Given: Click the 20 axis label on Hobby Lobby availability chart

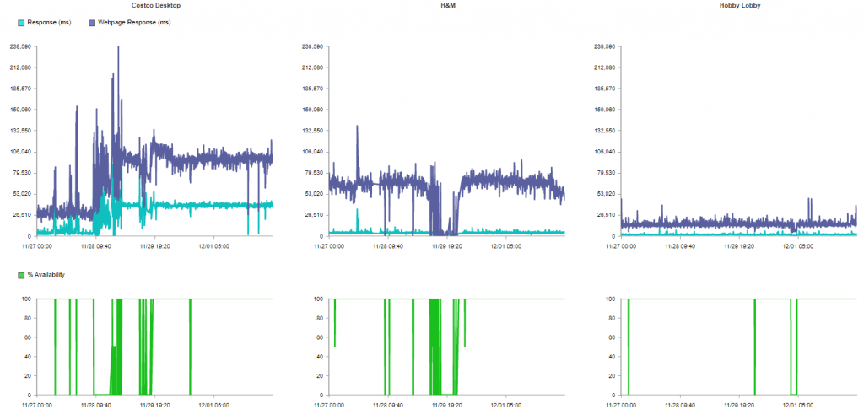Looking at the screenshot, I should [613, 376].
